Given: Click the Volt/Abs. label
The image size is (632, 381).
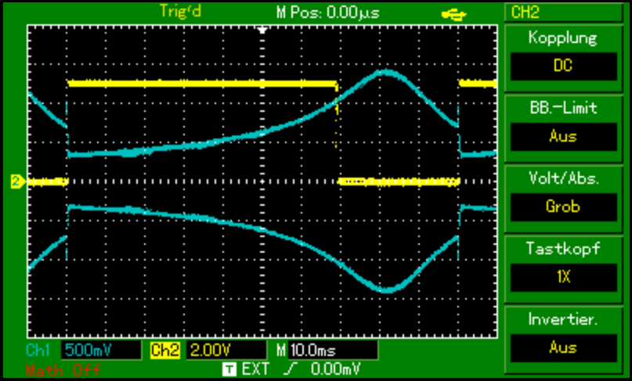Looking at the screenshot, I should [x=562, y=178].
